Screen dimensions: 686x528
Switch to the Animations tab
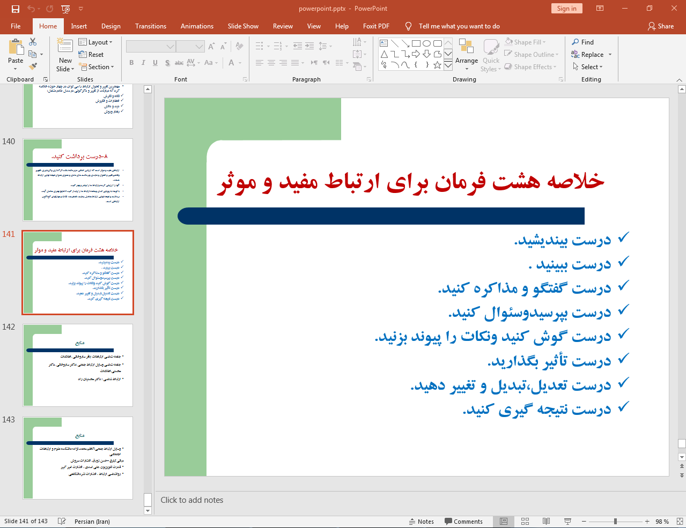(x=197, y=26)
